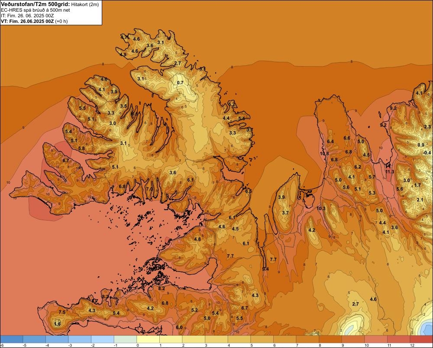Click the colorbar swatch between -2 and -1
The height and width of the screenshot is (348, 433).
click(103, 339)
